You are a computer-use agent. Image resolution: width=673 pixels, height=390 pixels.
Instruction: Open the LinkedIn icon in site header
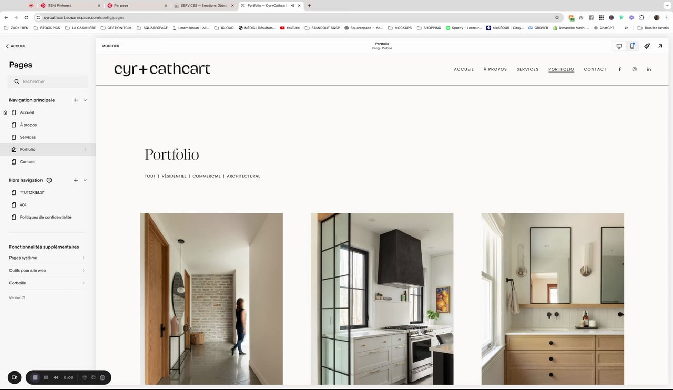(649, 69)
